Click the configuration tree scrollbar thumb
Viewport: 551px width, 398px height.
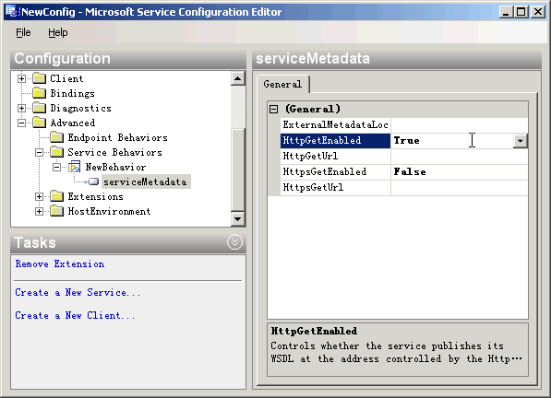[238, 170]
